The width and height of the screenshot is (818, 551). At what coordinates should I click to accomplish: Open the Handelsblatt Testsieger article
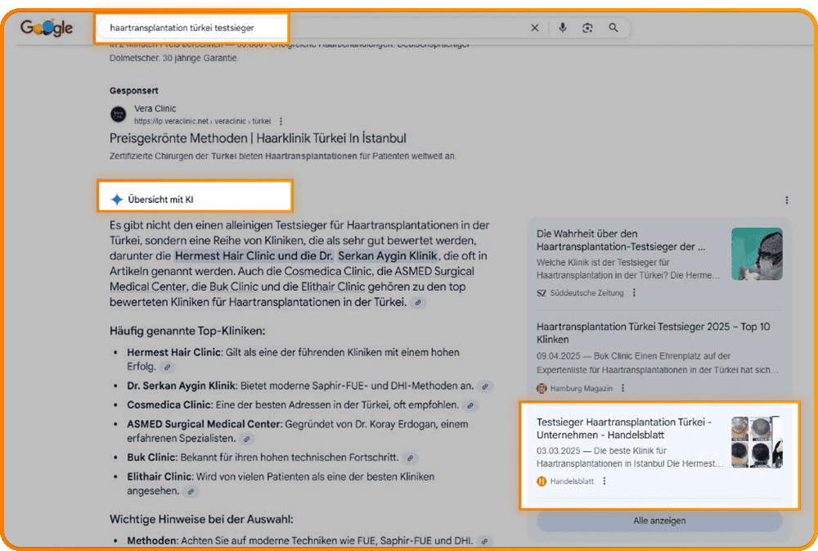pos(624,428)
